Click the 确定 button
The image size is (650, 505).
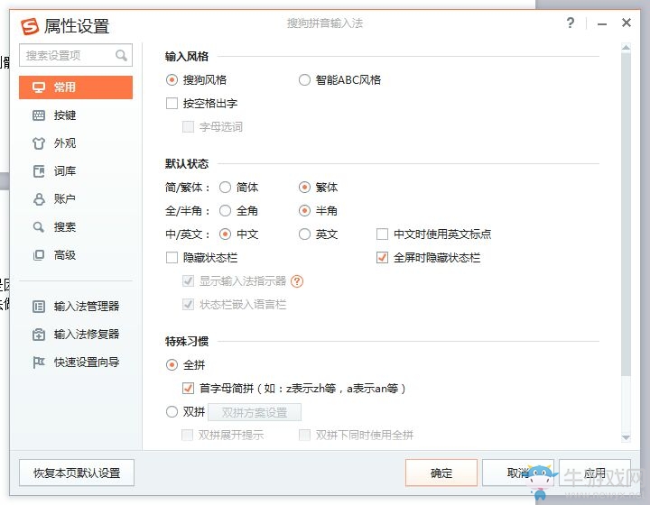441,473
